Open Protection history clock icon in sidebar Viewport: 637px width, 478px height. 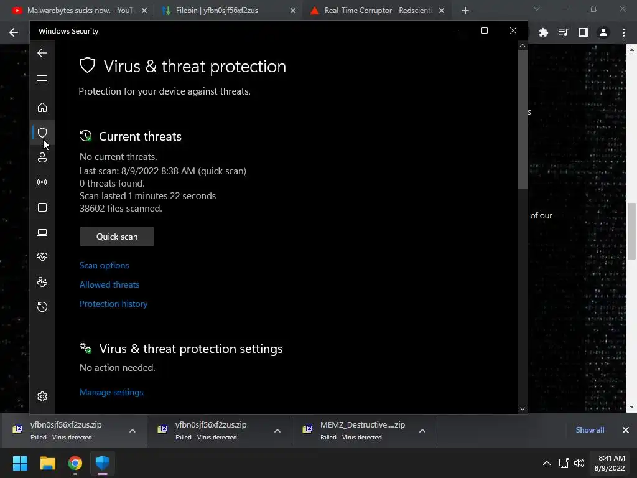point(42,307)
